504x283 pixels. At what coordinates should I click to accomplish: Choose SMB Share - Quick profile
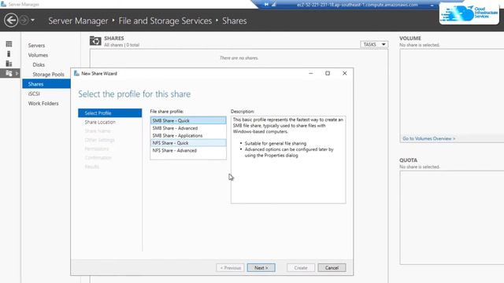coord(188,120)
